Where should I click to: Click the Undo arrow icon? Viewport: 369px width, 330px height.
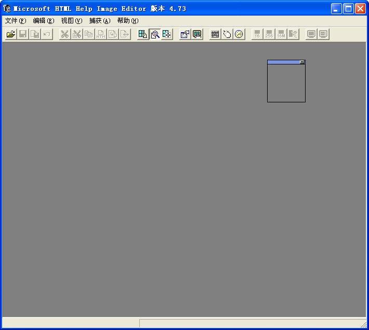[47, 34]
